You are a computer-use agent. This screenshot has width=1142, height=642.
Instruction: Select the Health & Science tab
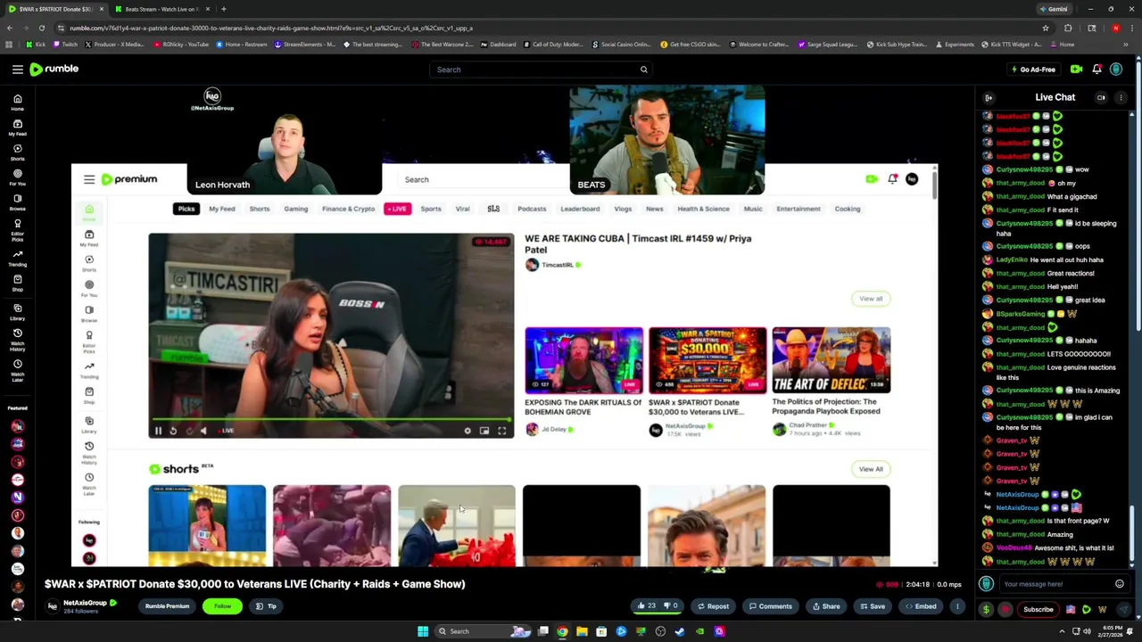(x=703, y=209)
